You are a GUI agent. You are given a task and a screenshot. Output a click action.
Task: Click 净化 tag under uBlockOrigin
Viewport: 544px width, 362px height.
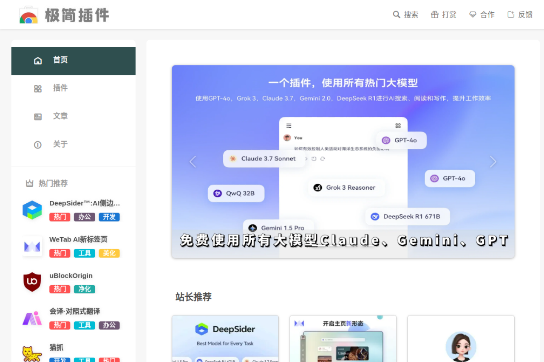tap(85, 289)
